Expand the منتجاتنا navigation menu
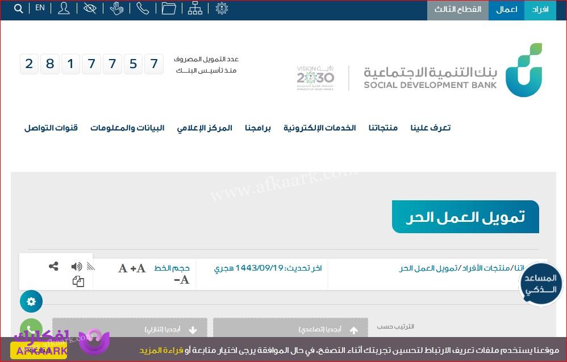The height and width of the screenshot is (362, 567). [x=383, y=128]
